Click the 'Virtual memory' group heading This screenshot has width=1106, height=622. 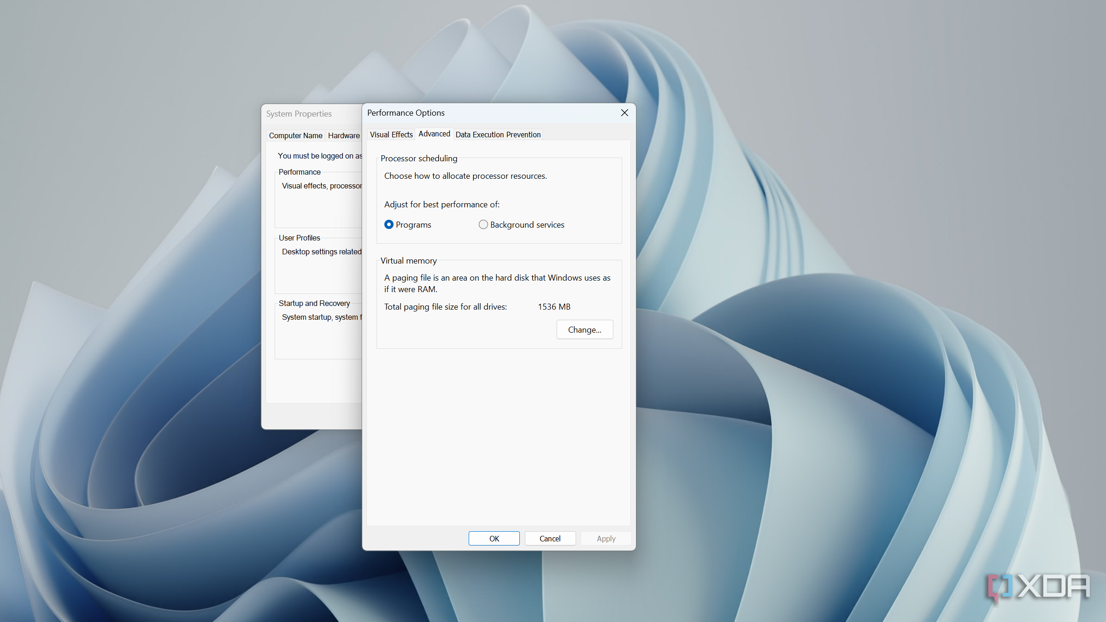click(408, 261)
